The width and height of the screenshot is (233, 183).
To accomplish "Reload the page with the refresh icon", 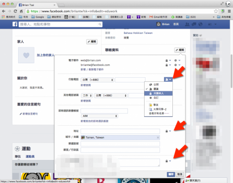I will pos(15,11).
